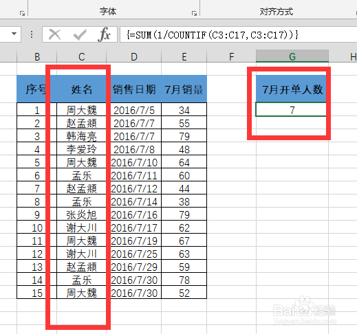Click date cell 2016/7/11
The width and height of the screenshot is (357, 334).
coord(134,175)
